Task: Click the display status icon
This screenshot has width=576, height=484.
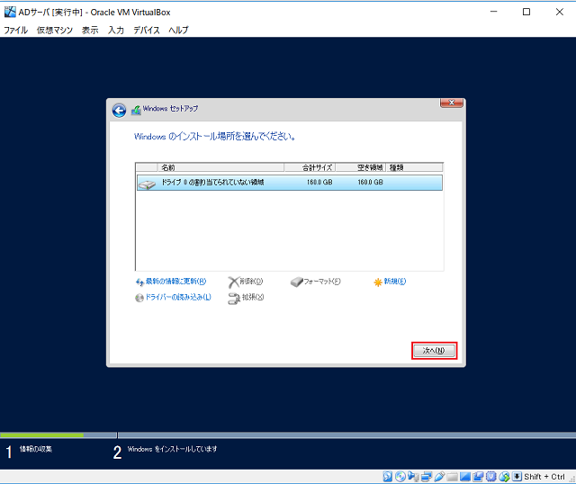Action: point(465,476)
